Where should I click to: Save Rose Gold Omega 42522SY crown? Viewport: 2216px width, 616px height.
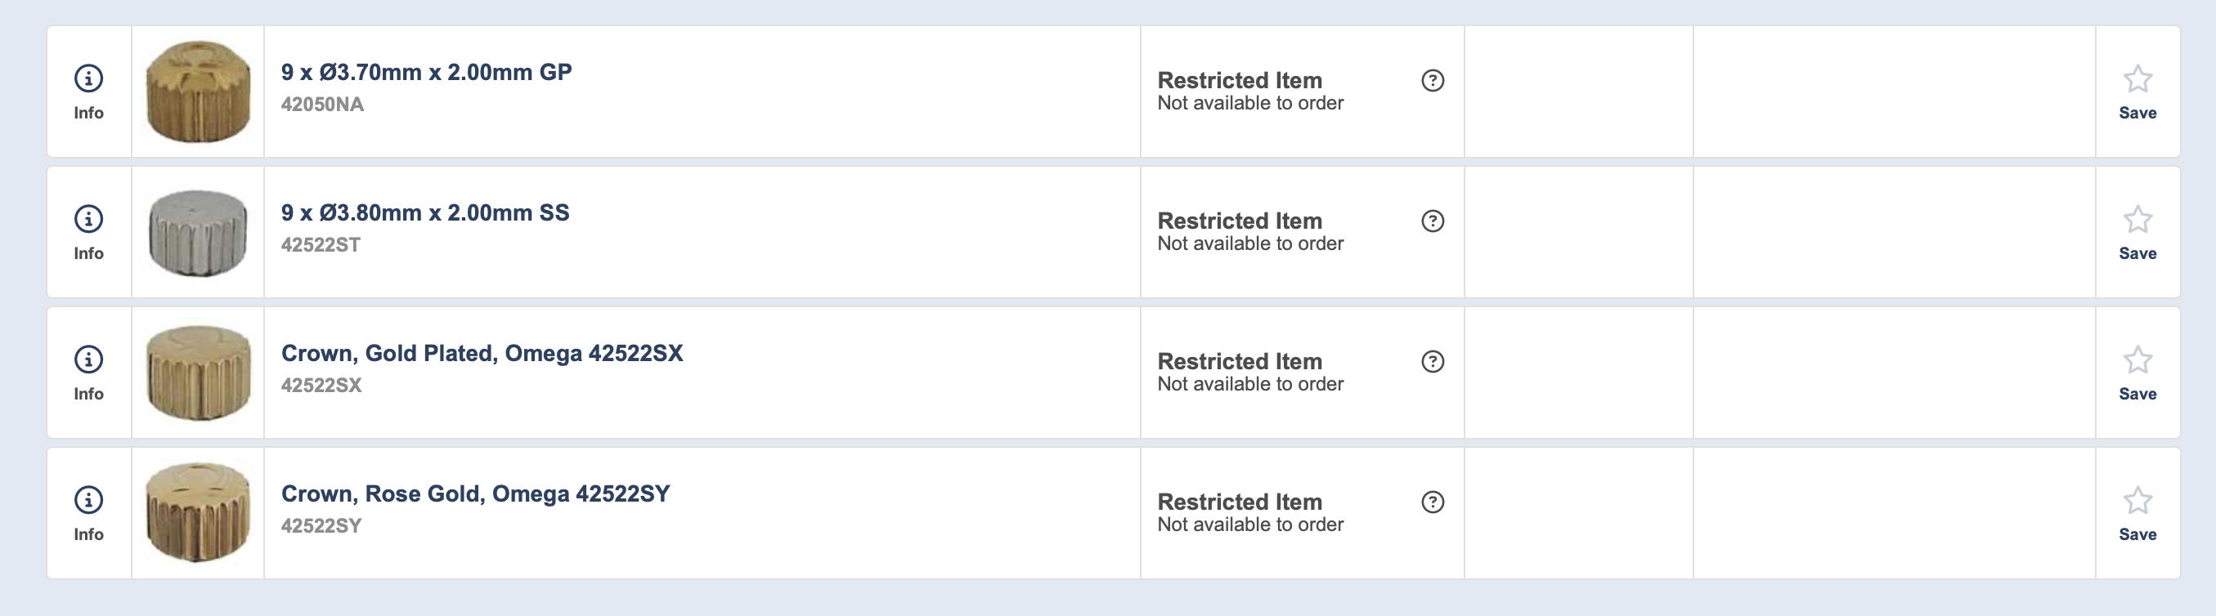point(2137,501)
